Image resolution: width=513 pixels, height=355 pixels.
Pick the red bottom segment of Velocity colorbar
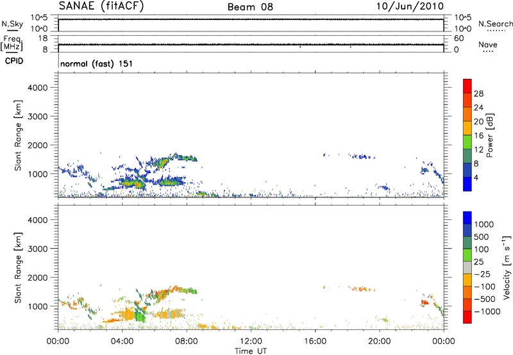pos(467,317)
